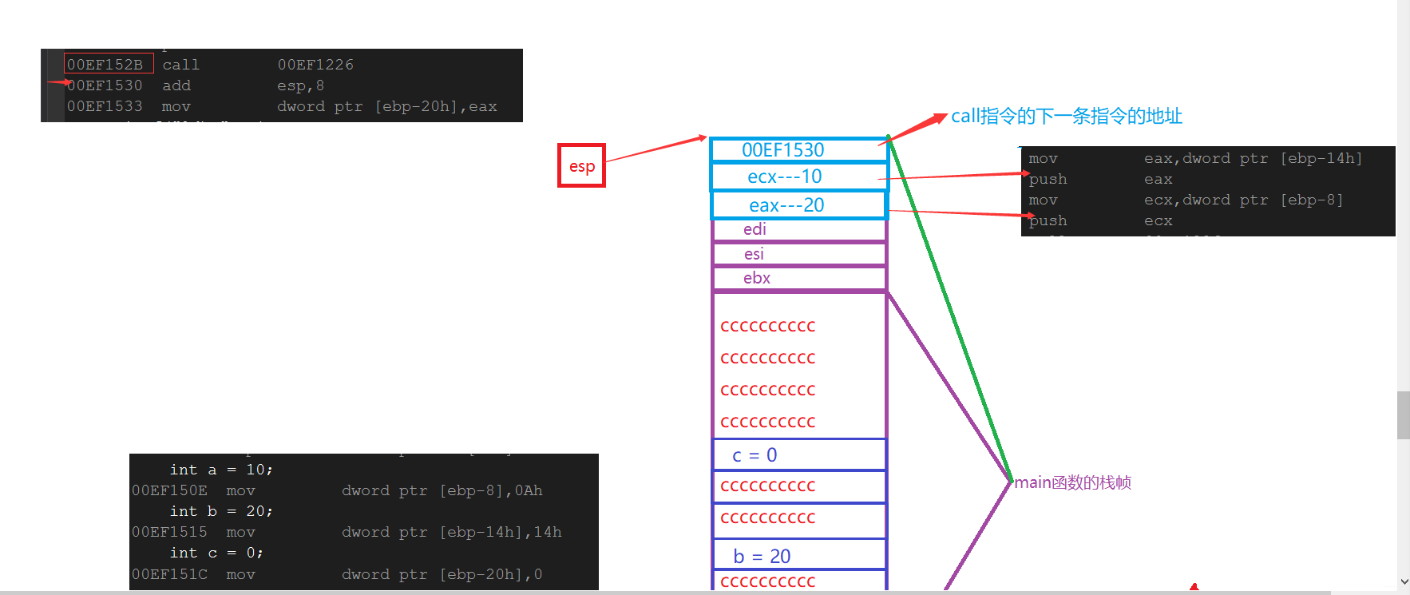Viewport: 1410px width, 595px height.
Task: Click the int c = 0; source line
Action: click(x=216, y=553)
